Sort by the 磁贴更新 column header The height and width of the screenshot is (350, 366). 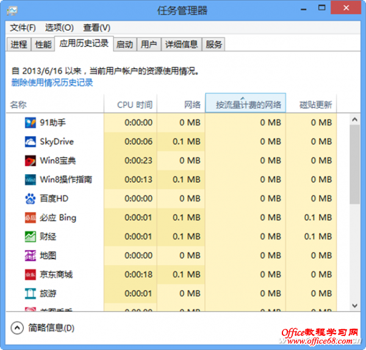coord(311,104)
